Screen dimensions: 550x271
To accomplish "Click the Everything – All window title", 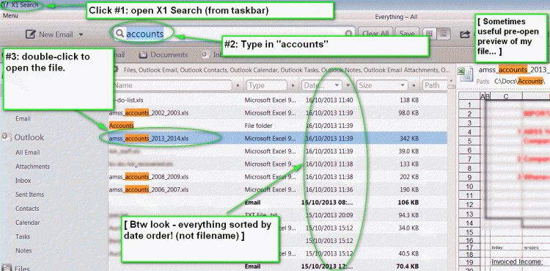I will pos(396,17).
